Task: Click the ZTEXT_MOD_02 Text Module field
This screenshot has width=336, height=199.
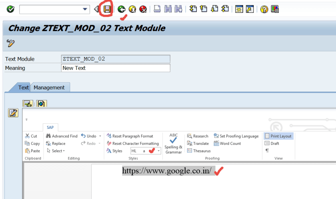Action: coord(116,59)
